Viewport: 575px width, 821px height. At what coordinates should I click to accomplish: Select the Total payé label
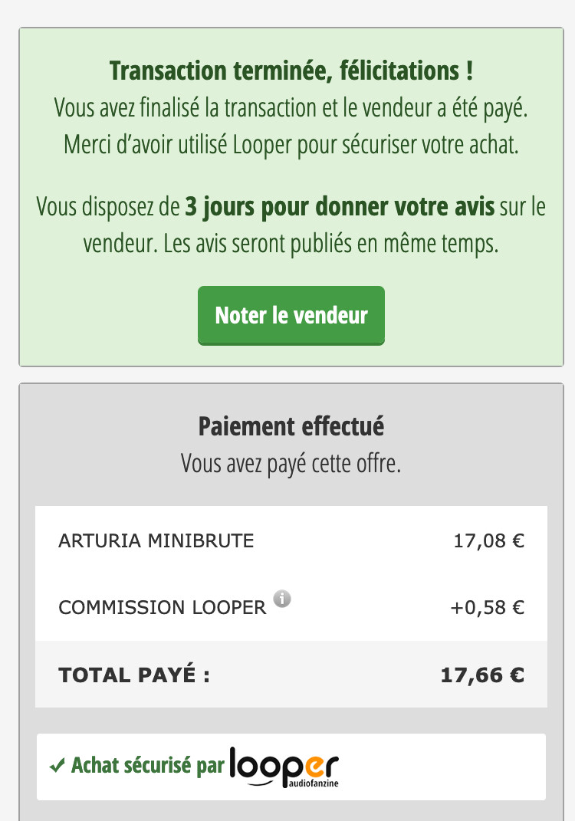[134, 675]
